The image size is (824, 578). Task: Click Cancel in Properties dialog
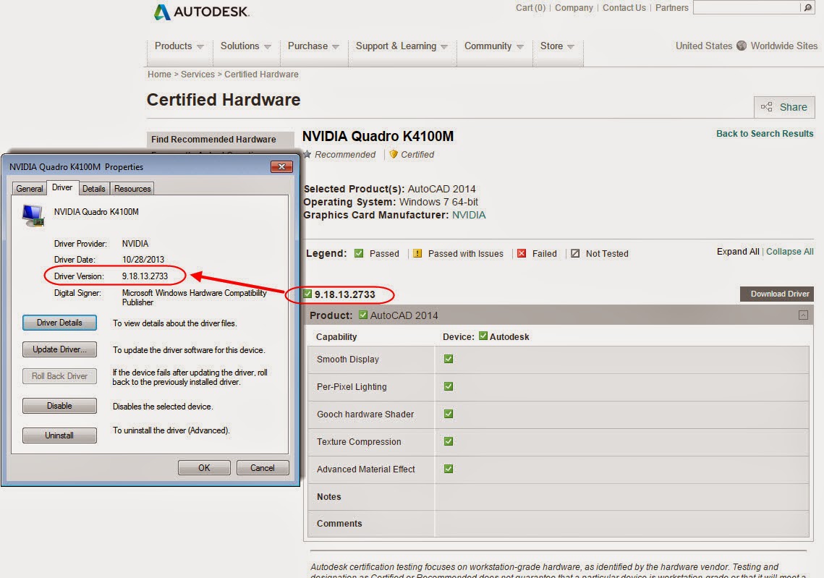(262, 467)
